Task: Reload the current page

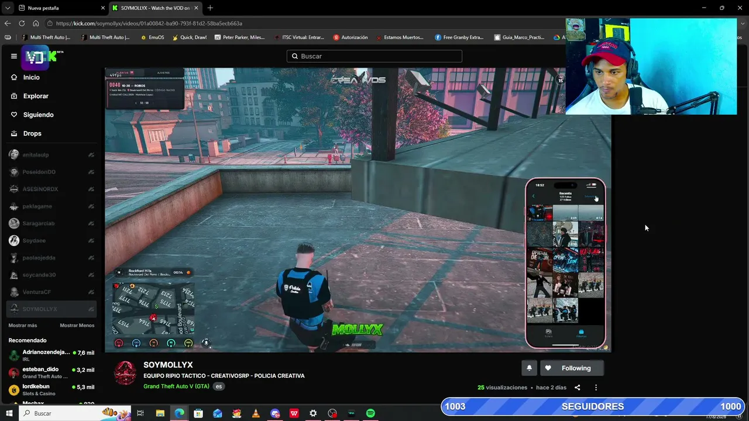Action: pos(22,23)
